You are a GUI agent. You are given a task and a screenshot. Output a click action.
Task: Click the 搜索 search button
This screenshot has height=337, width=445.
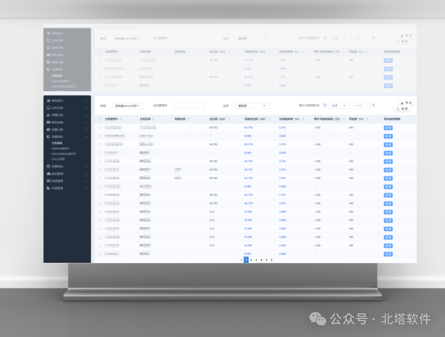pos(402,109)
